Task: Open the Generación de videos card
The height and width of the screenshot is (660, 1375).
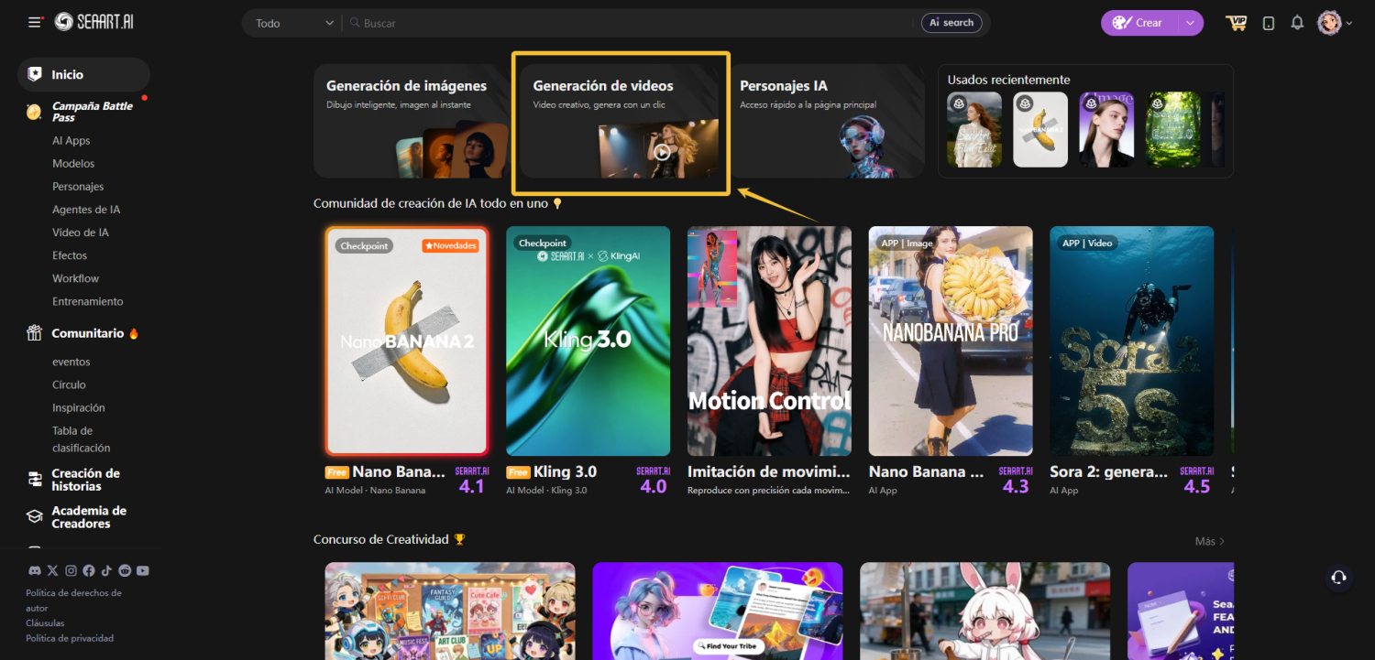Action: pos(620,123)
